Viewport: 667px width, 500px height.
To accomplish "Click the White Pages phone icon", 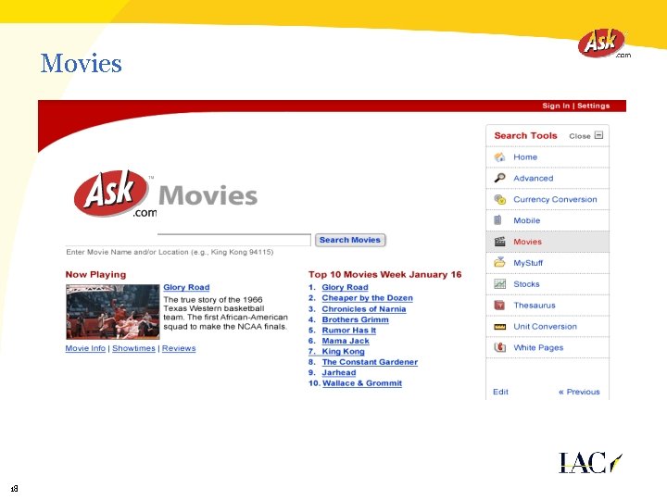I will [500, 347].
